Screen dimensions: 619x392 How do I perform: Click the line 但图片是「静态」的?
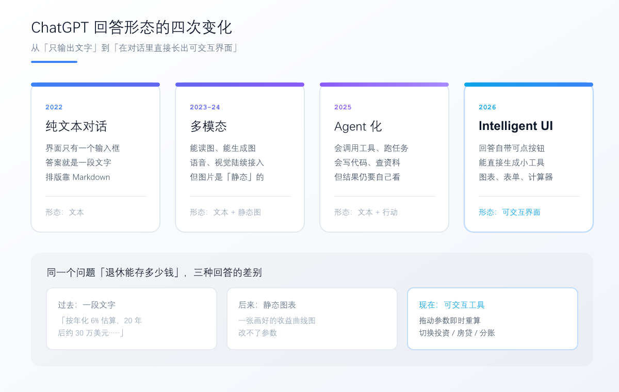click(x=227, y=177)
